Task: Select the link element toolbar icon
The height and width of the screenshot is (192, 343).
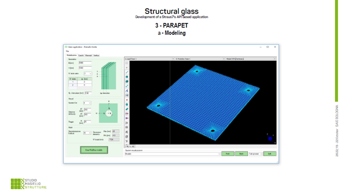Action: [127, 86]
